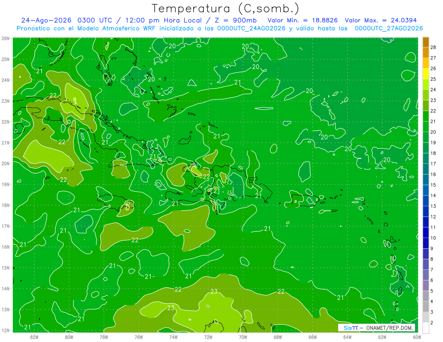
Task: Click the legend value 26
Action: pos(433,69)
